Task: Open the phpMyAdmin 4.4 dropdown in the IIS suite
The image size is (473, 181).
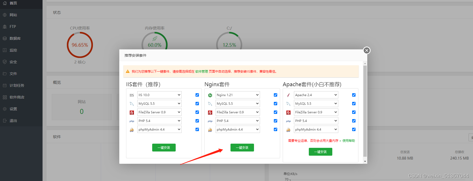Action: click(159, 129)
